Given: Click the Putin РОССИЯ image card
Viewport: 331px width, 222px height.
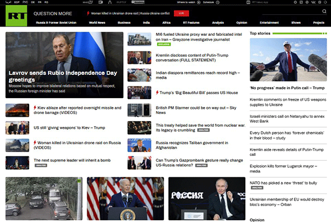Looking at the screenshot, I should pyautogui.click(x=207, y=198).
